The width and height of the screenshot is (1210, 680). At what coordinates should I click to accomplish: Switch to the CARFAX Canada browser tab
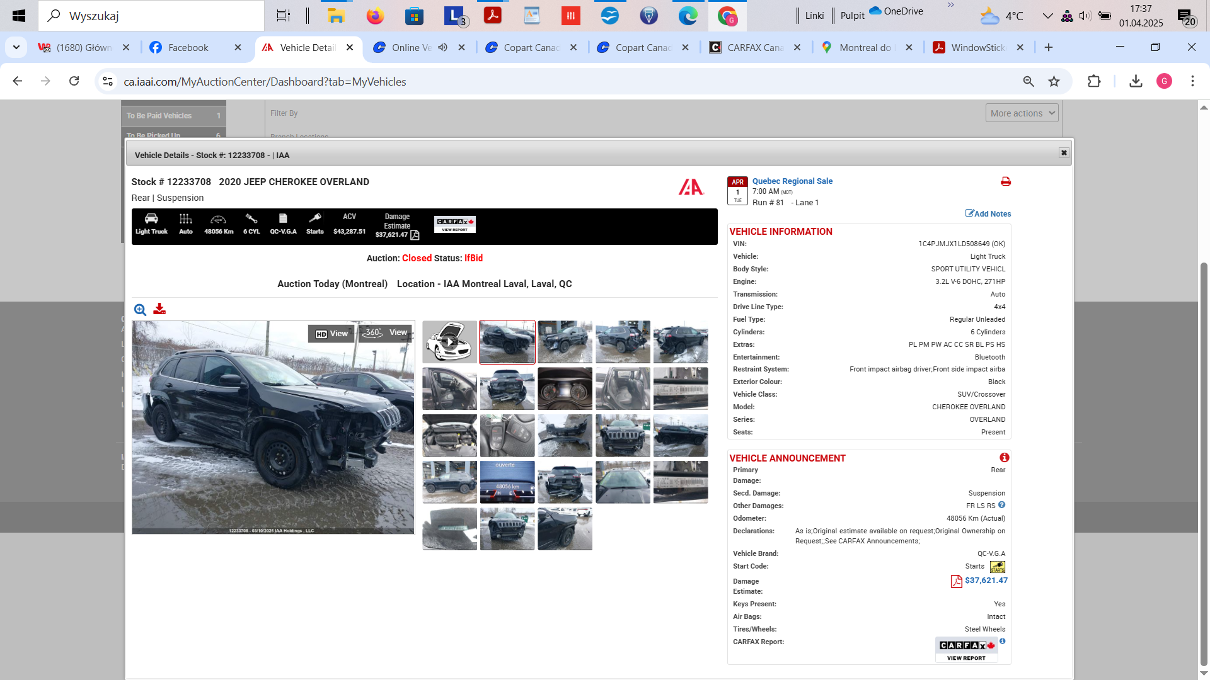755,48
